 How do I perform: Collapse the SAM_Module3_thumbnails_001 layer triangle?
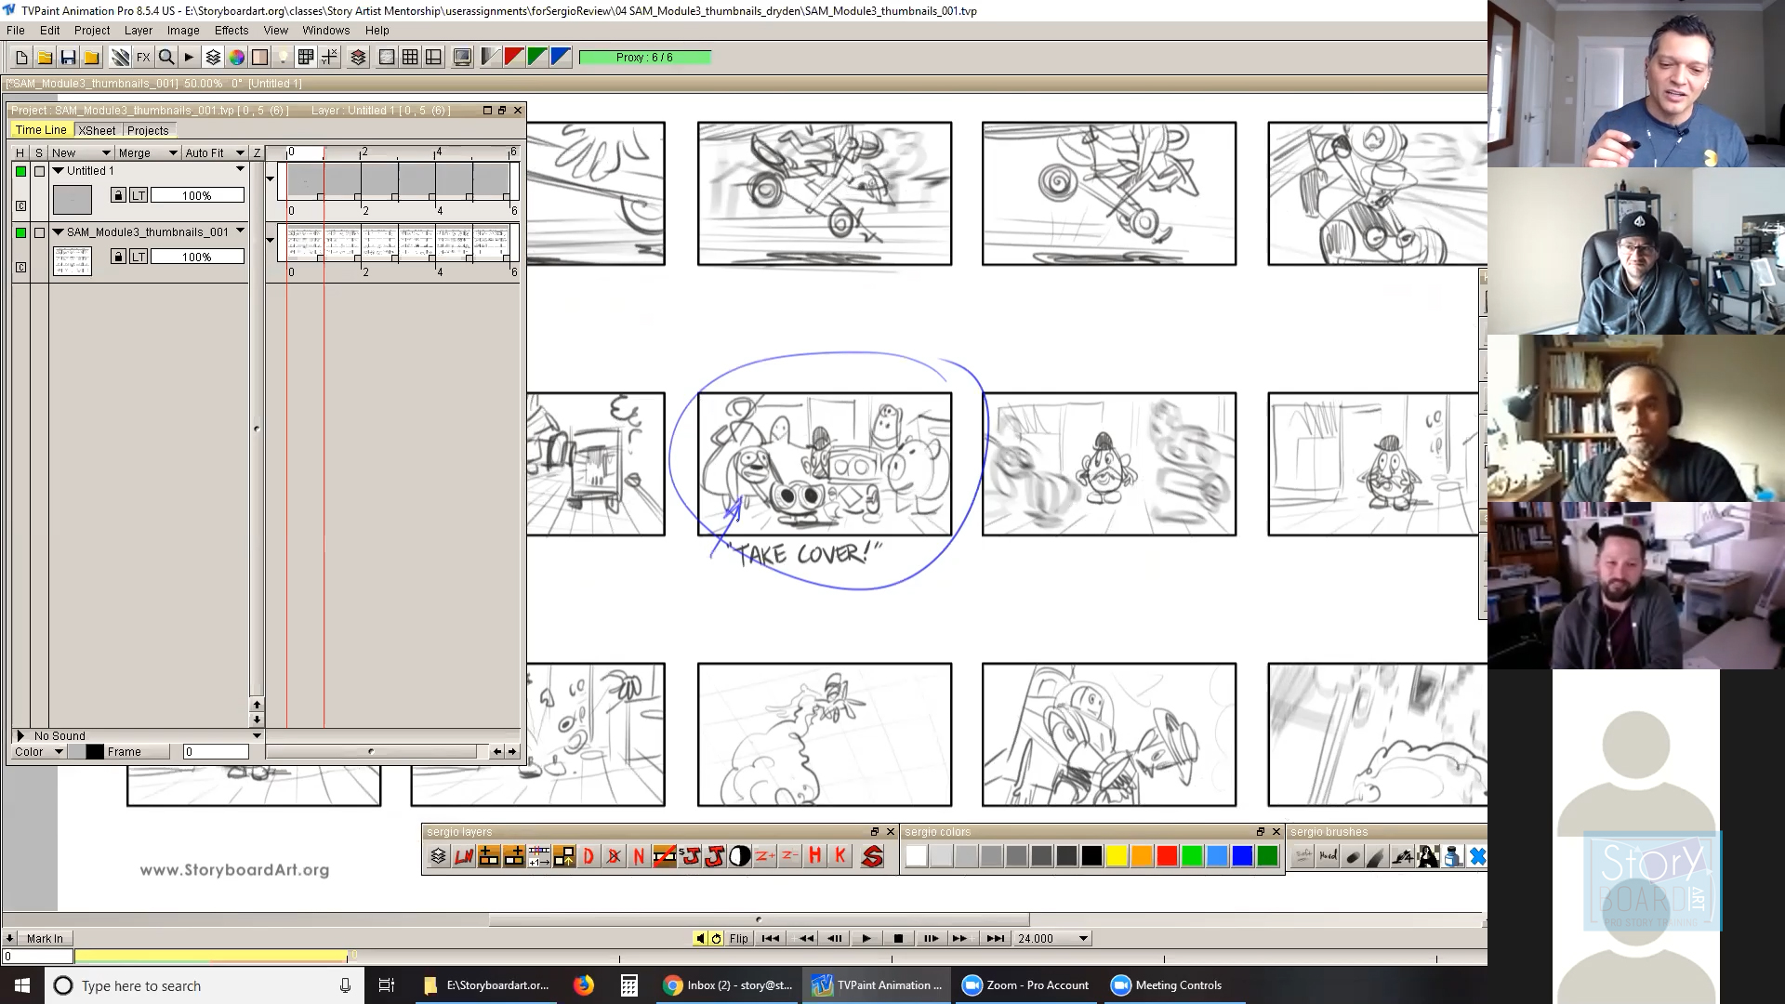tap(59, 232)
